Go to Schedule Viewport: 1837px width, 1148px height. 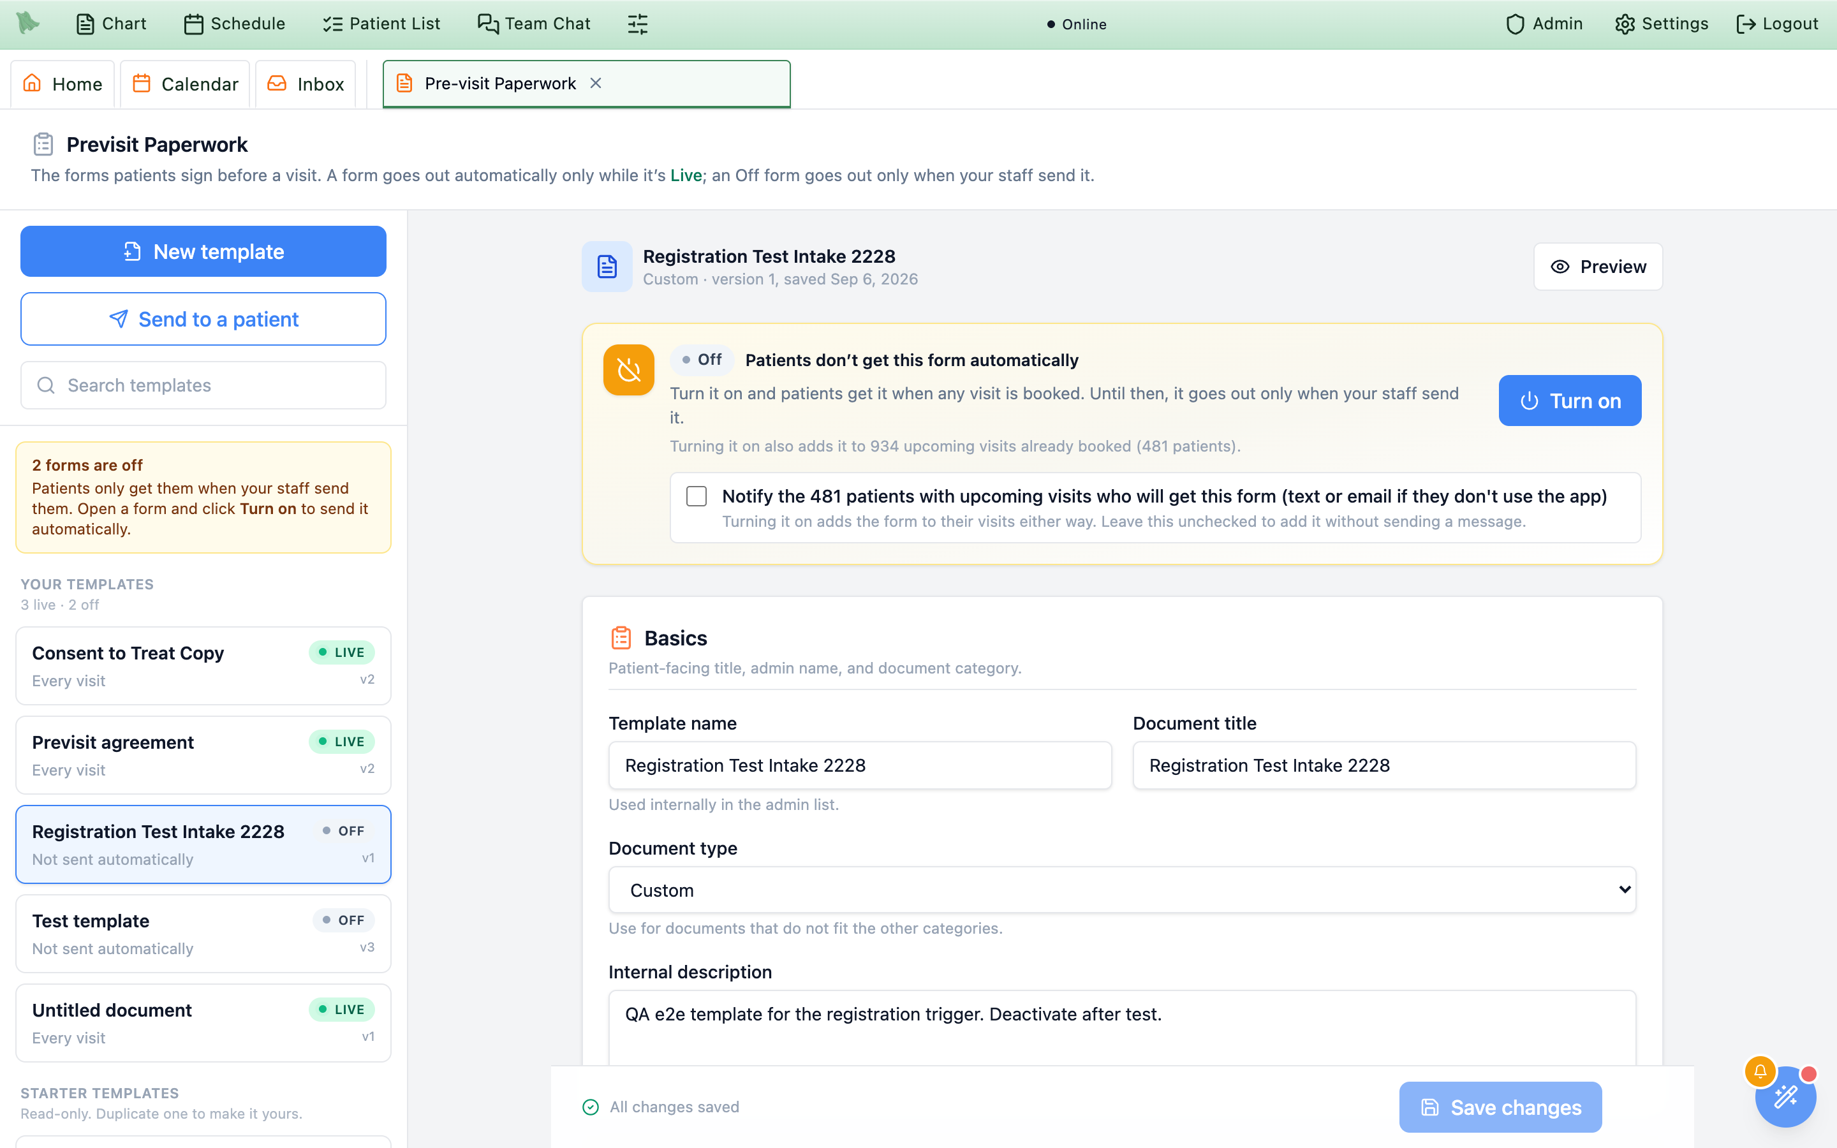point(235,24)
